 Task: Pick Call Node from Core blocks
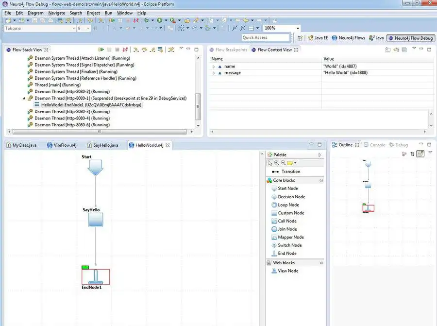coord(284,221)
